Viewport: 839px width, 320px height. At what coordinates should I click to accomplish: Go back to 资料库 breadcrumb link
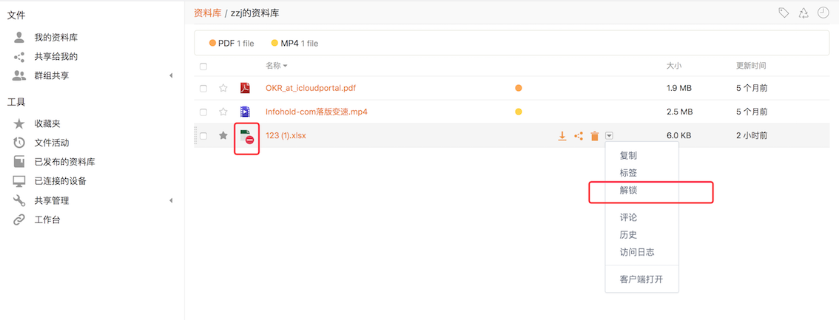coord(208,13)
